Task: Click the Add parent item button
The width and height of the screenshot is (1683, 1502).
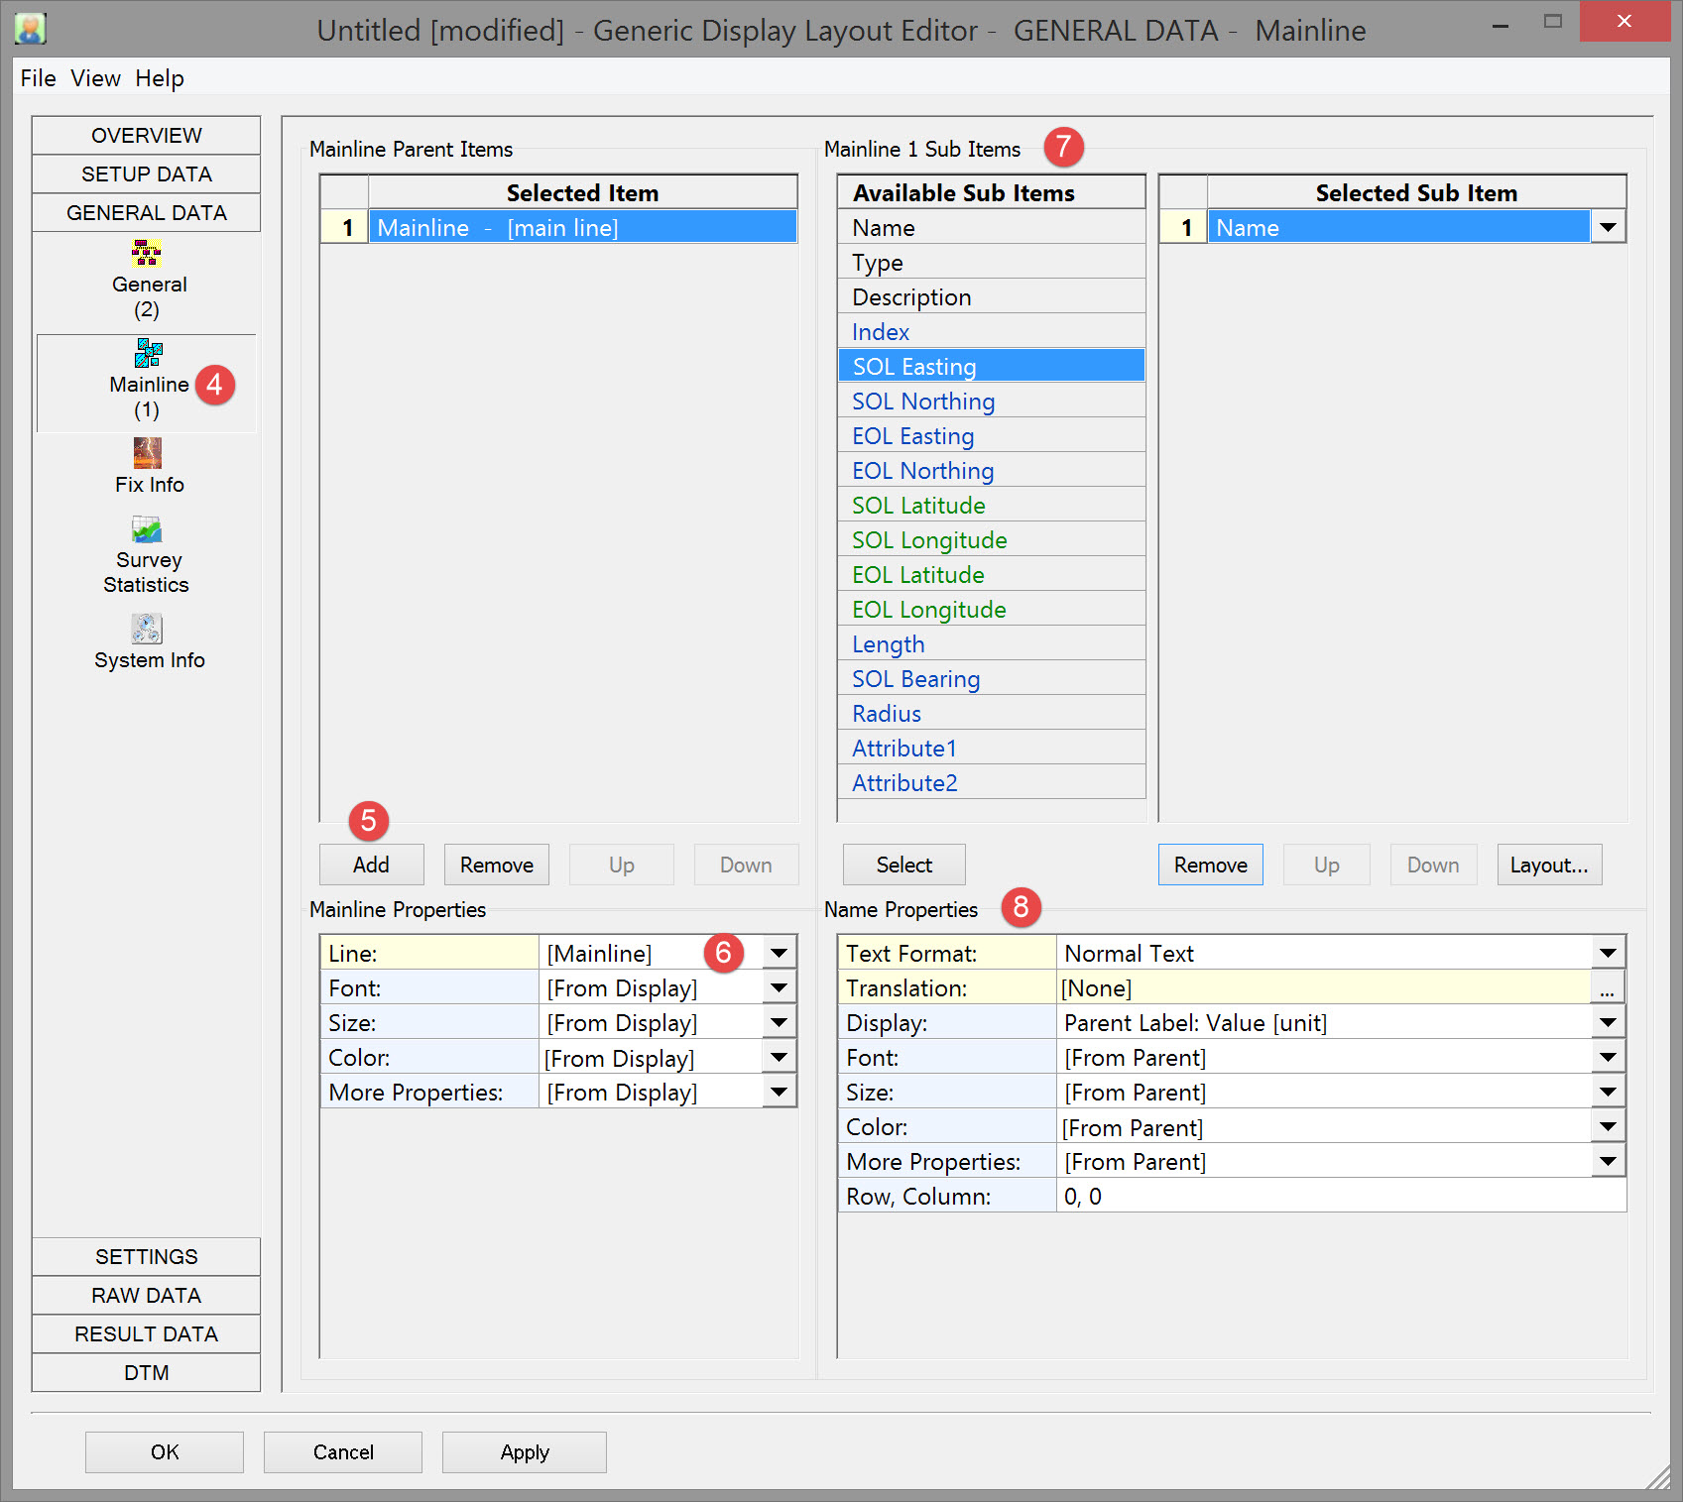Action: coord(371,865)
